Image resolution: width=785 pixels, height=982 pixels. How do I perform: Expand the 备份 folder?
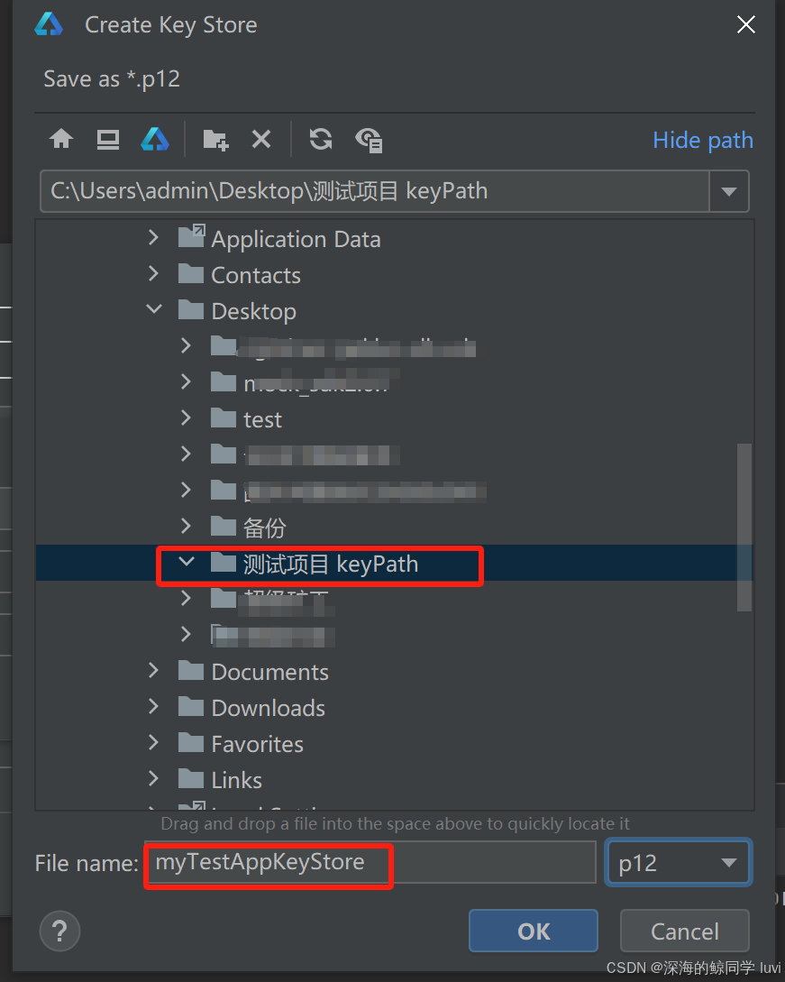[x=186, y=526]
